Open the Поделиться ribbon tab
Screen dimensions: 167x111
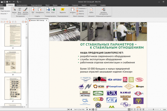tap(65, 5)
